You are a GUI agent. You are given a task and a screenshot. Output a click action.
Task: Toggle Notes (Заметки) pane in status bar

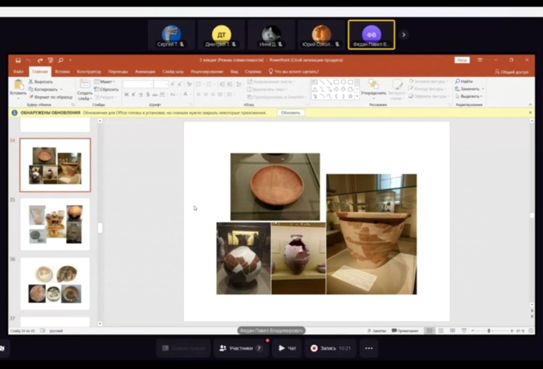point(377,331)
